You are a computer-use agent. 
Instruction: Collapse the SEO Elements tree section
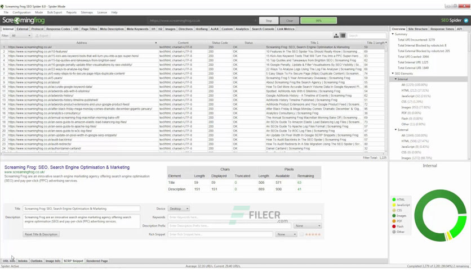click(x=393, y=74)
